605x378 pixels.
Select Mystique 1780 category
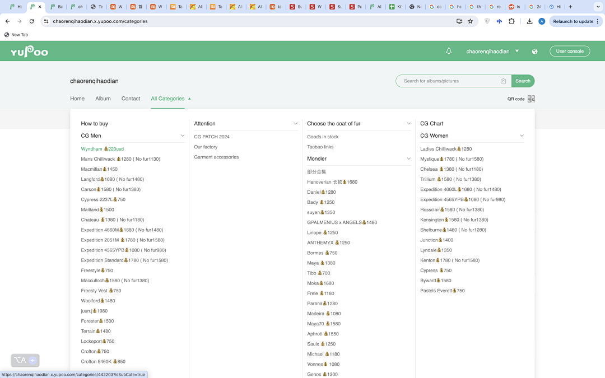coord(452,159)
